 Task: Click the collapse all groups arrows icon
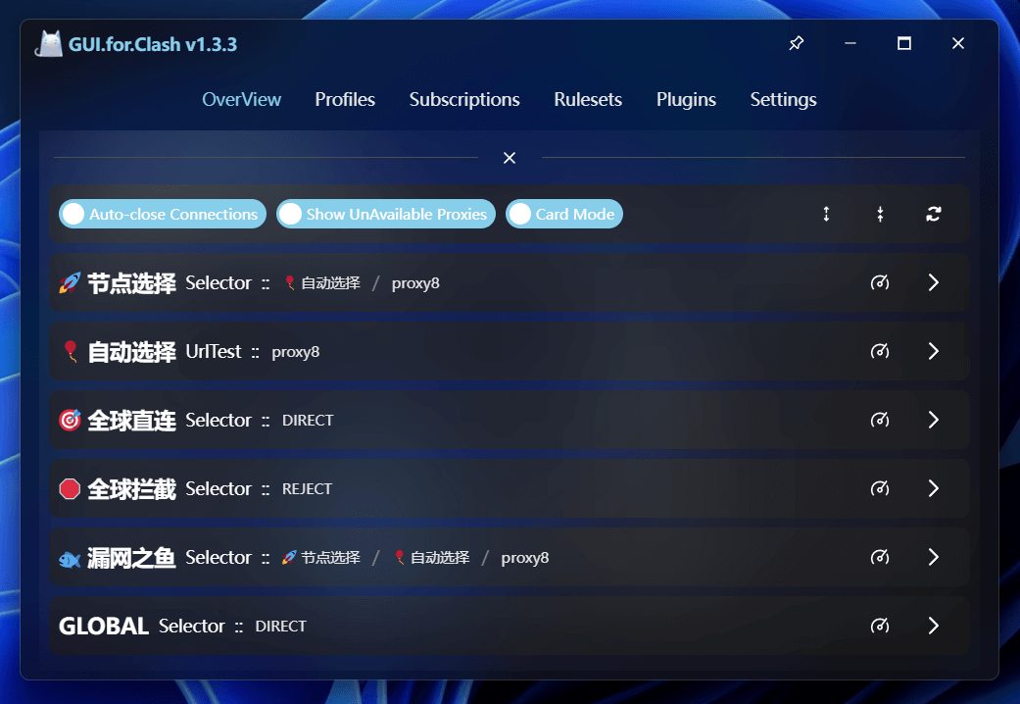pos(880,214)
